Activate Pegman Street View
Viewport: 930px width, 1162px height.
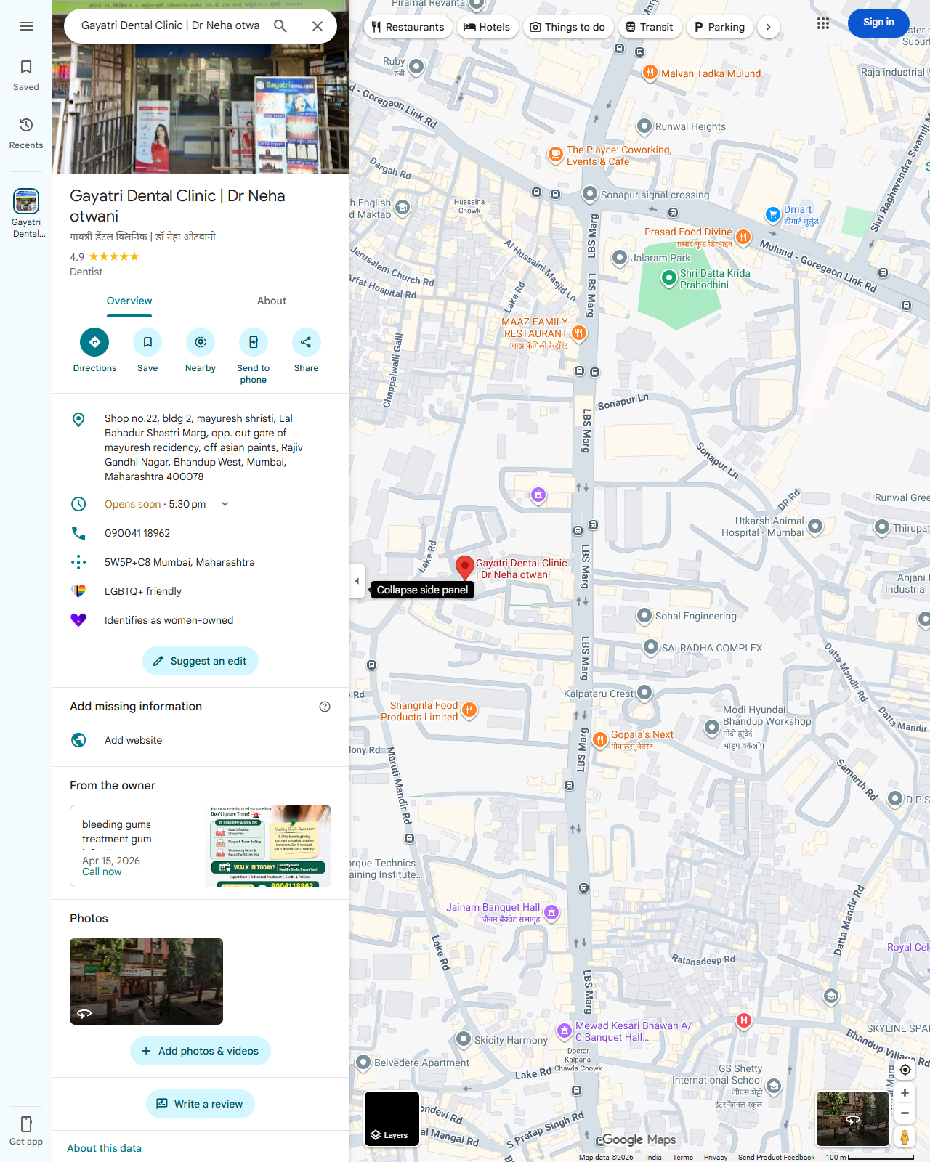click(905, 1137)
